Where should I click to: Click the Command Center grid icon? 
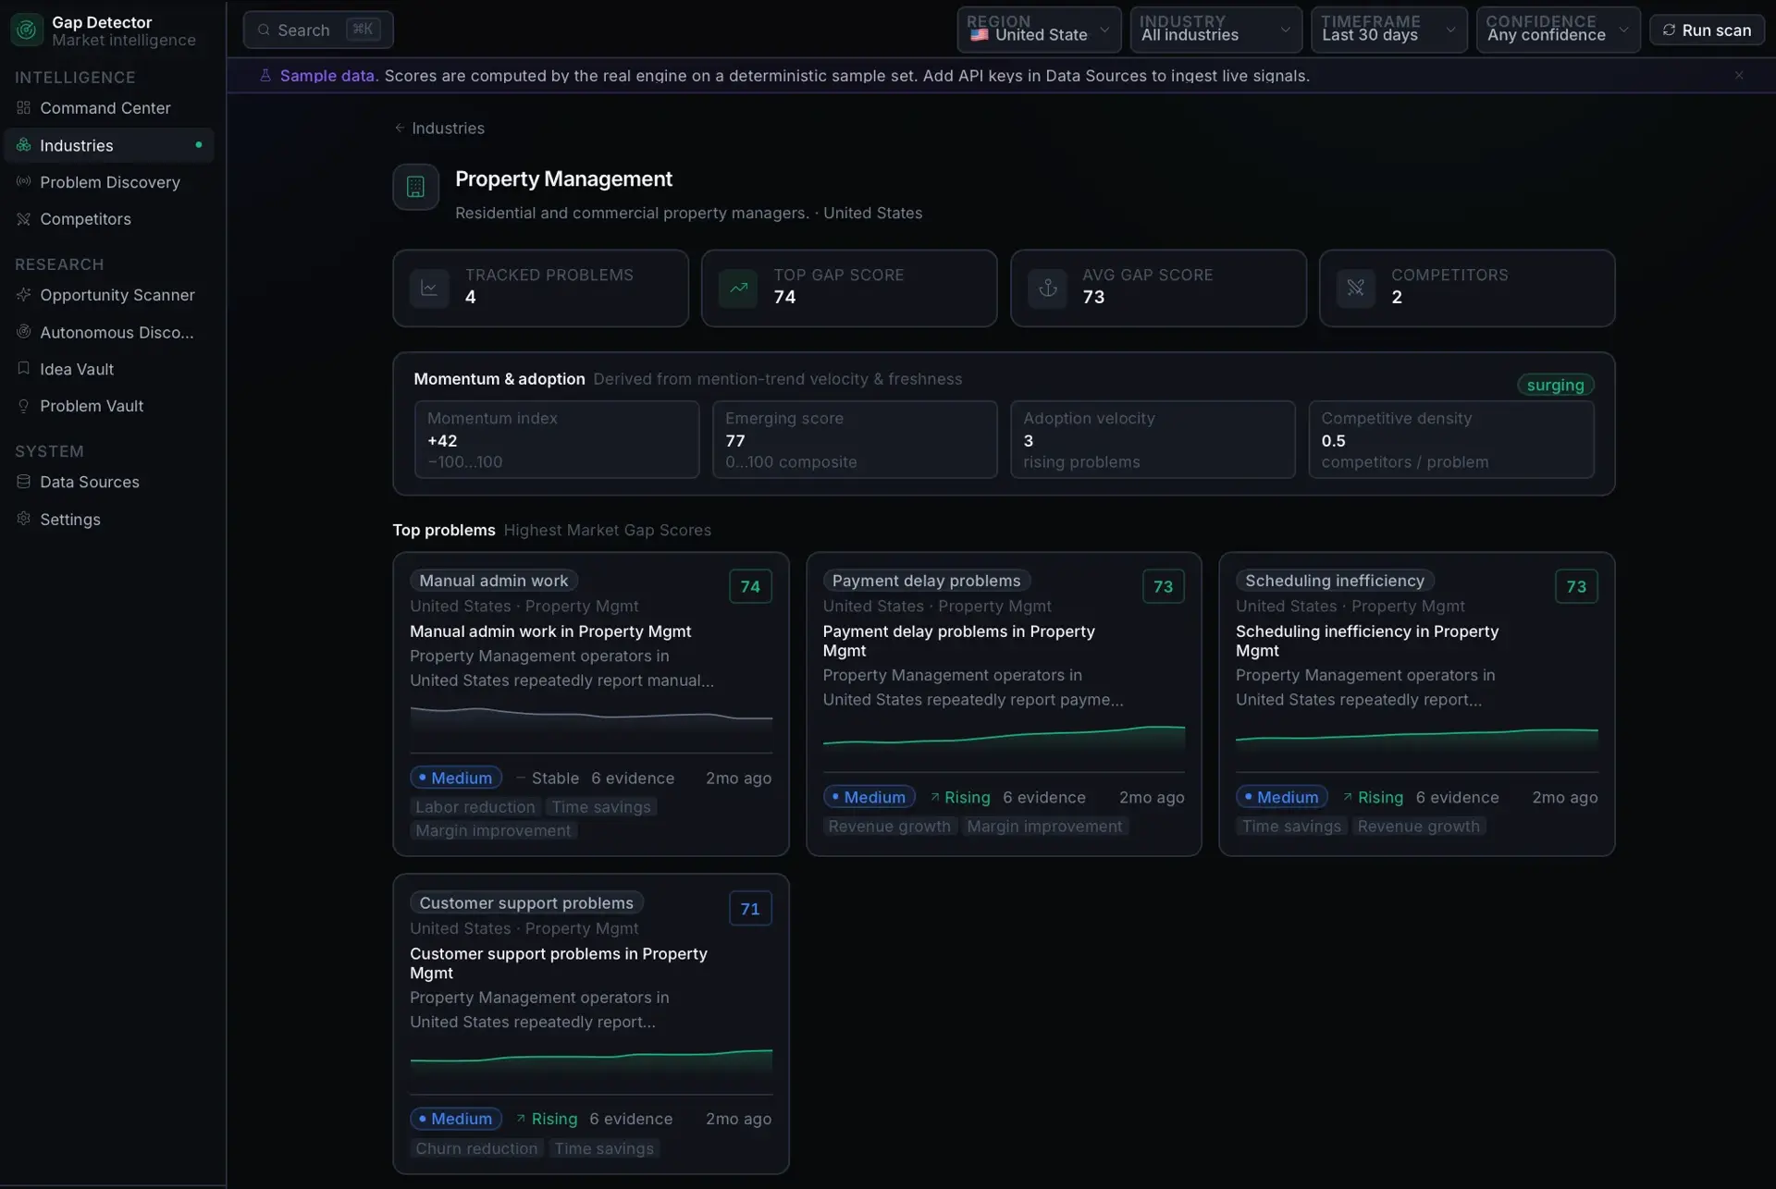point(24,107)
